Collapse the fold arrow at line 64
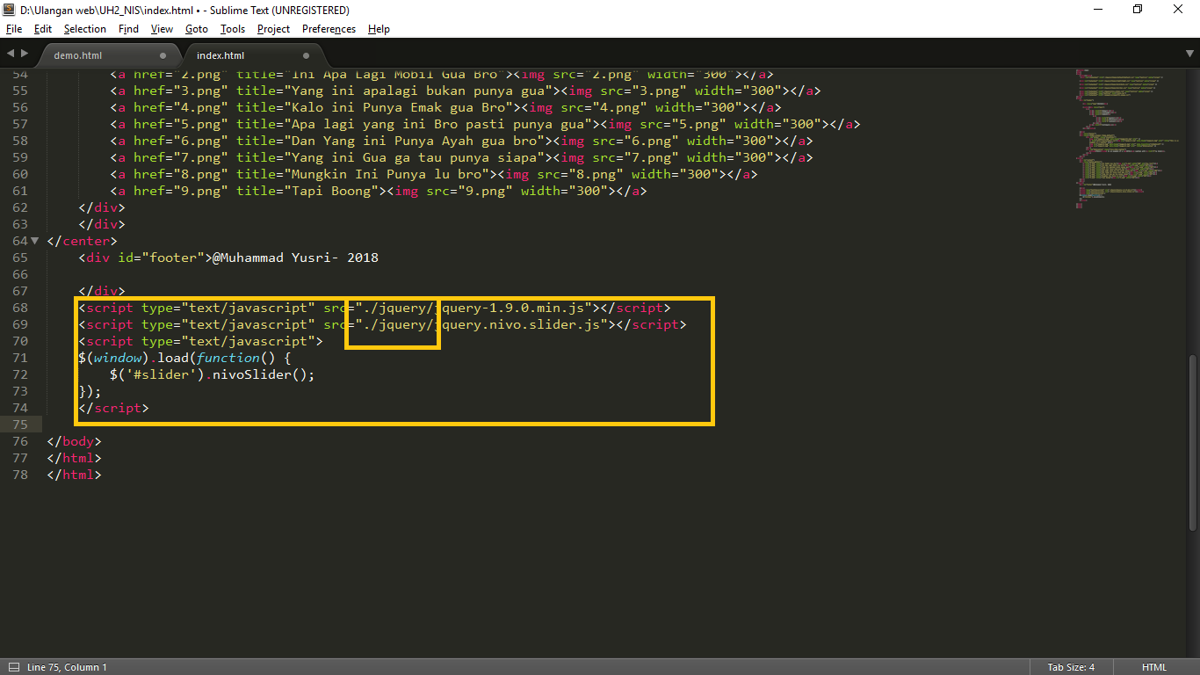The image size is (1200, 675). (x=35, y=241)
